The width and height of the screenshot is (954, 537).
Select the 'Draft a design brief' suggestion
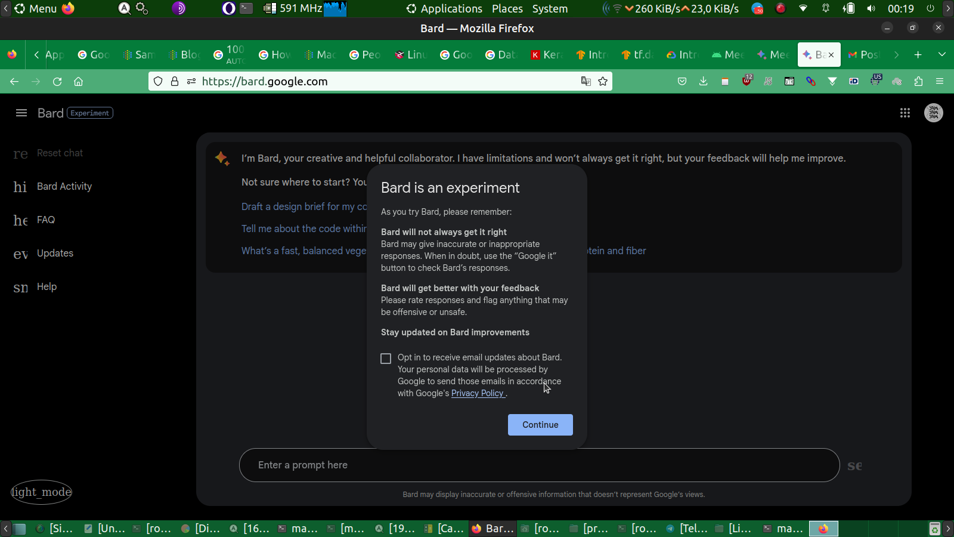click(x=304, y=206)
